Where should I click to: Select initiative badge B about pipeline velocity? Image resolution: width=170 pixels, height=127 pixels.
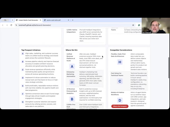(23, 62)
